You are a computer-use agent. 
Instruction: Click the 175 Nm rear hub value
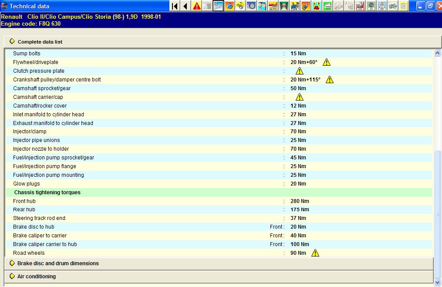(300, 209)
